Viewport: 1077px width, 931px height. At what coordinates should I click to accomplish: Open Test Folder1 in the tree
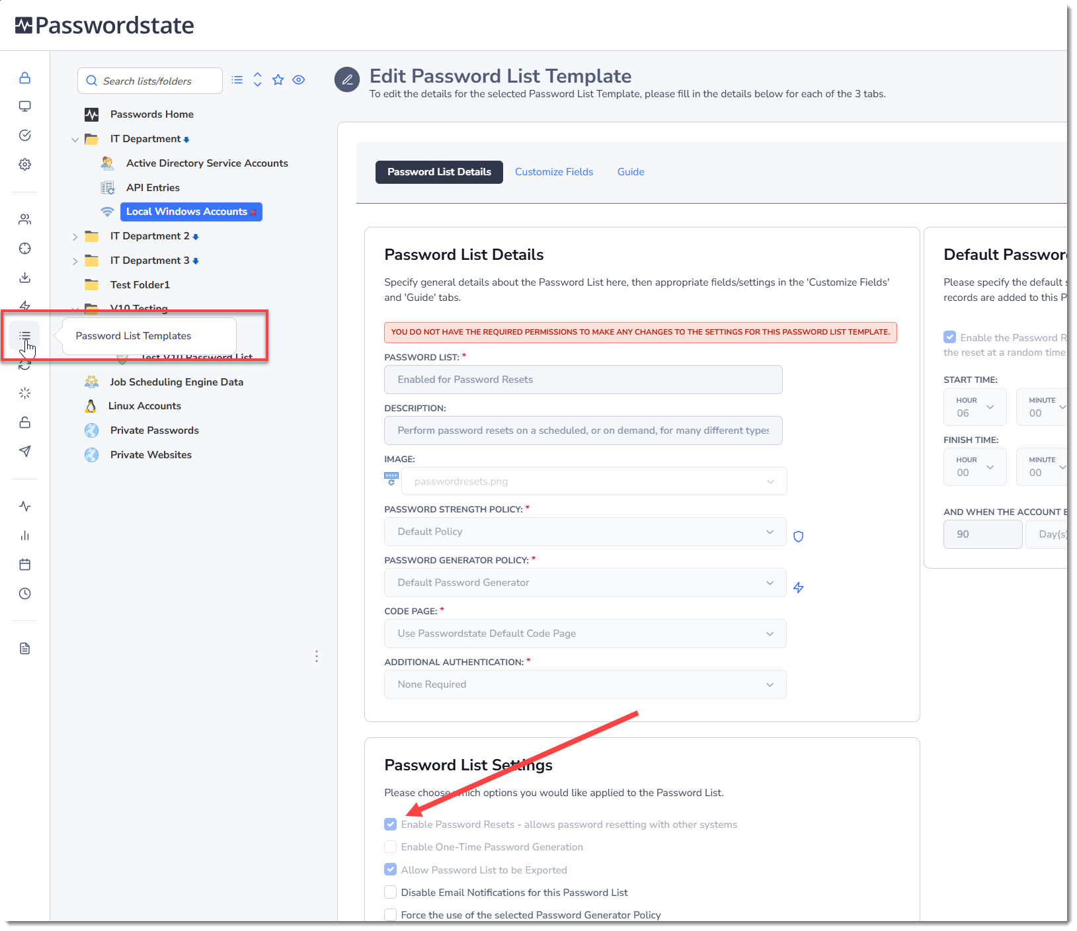pos(140,285)
